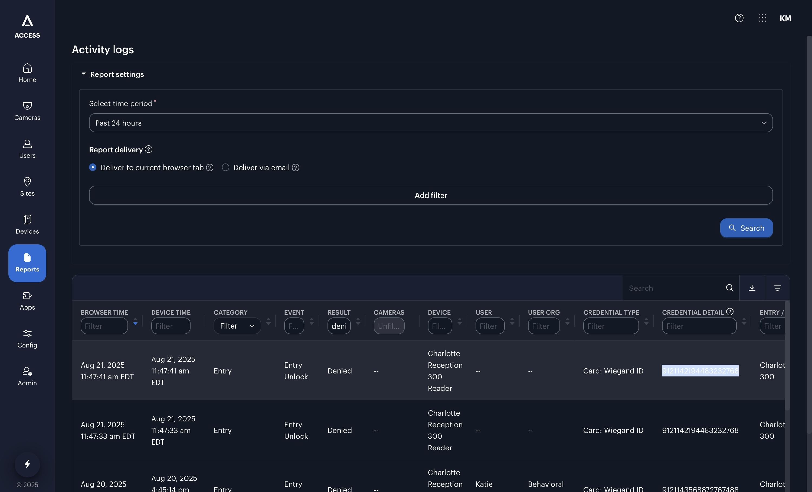Click browser time Aug 21, 2025 11:47:33 am EDT
Image resolution: width=812 pixels, height=492 pixels.
coord(108,430)
